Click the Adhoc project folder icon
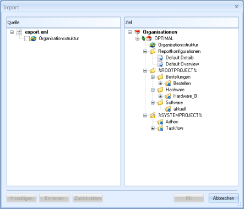Viewport: 244px width, 209px height. pos(160,122)
